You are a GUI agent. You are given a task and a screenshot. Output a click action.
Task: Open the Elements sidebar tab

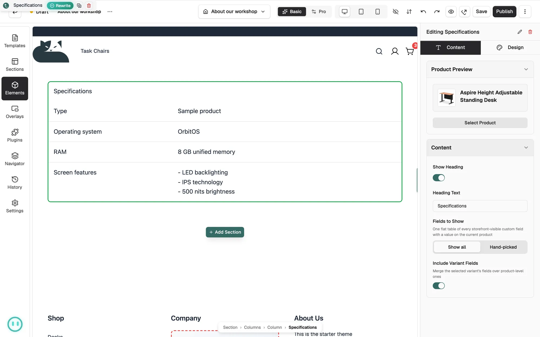15,88
